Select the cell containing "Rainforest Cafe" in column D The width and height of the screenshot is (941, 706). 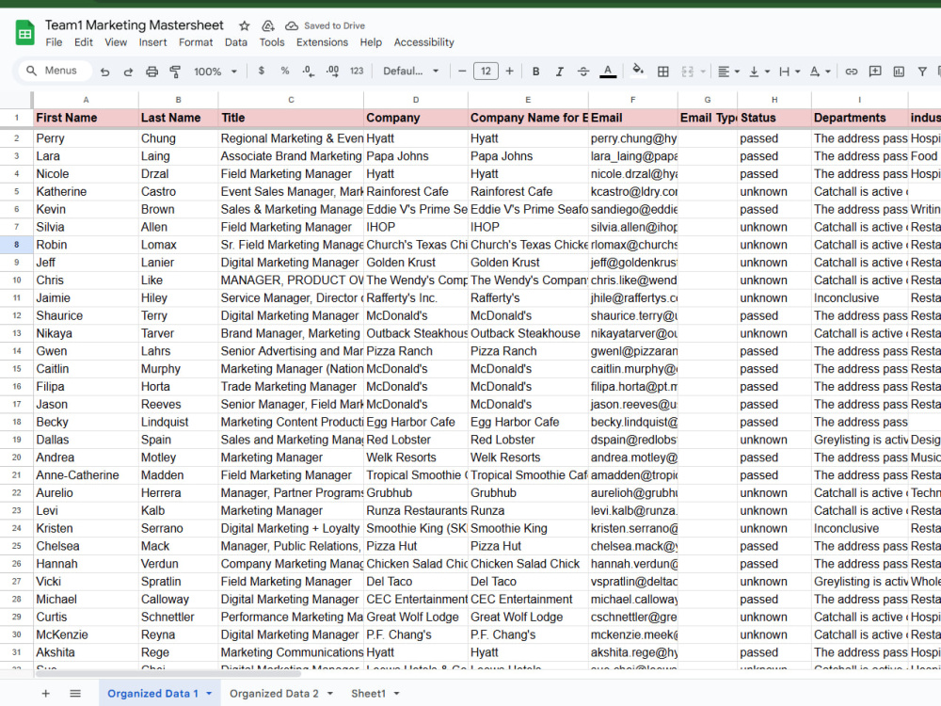pyautogui.click(x=415, y=191)
